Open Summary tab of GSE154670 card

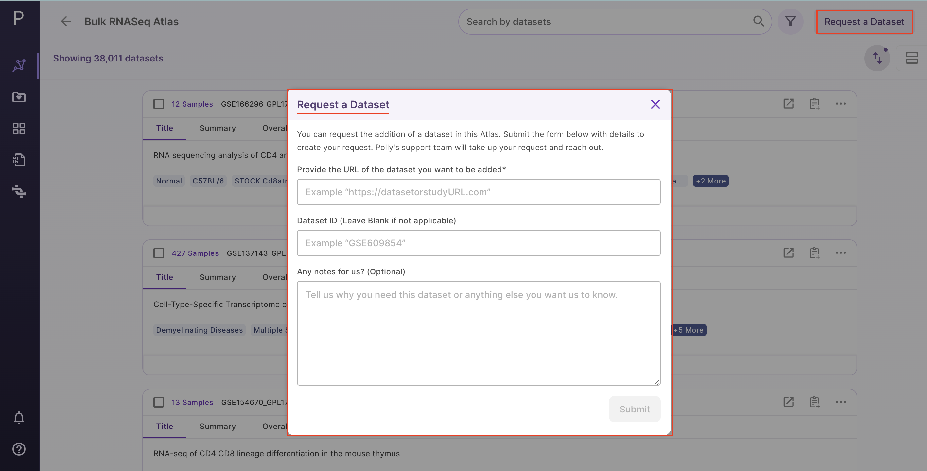click(218, 427)
